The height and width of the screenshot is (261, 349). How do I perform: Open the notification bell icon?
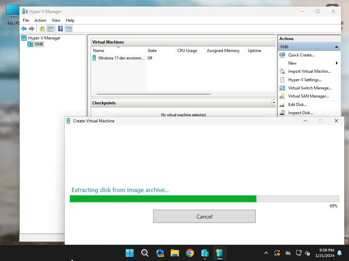340,253
